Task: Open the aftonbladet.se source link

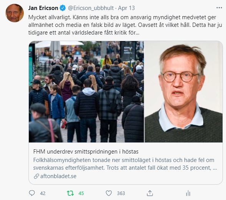Action: click(x=58, y=176)
